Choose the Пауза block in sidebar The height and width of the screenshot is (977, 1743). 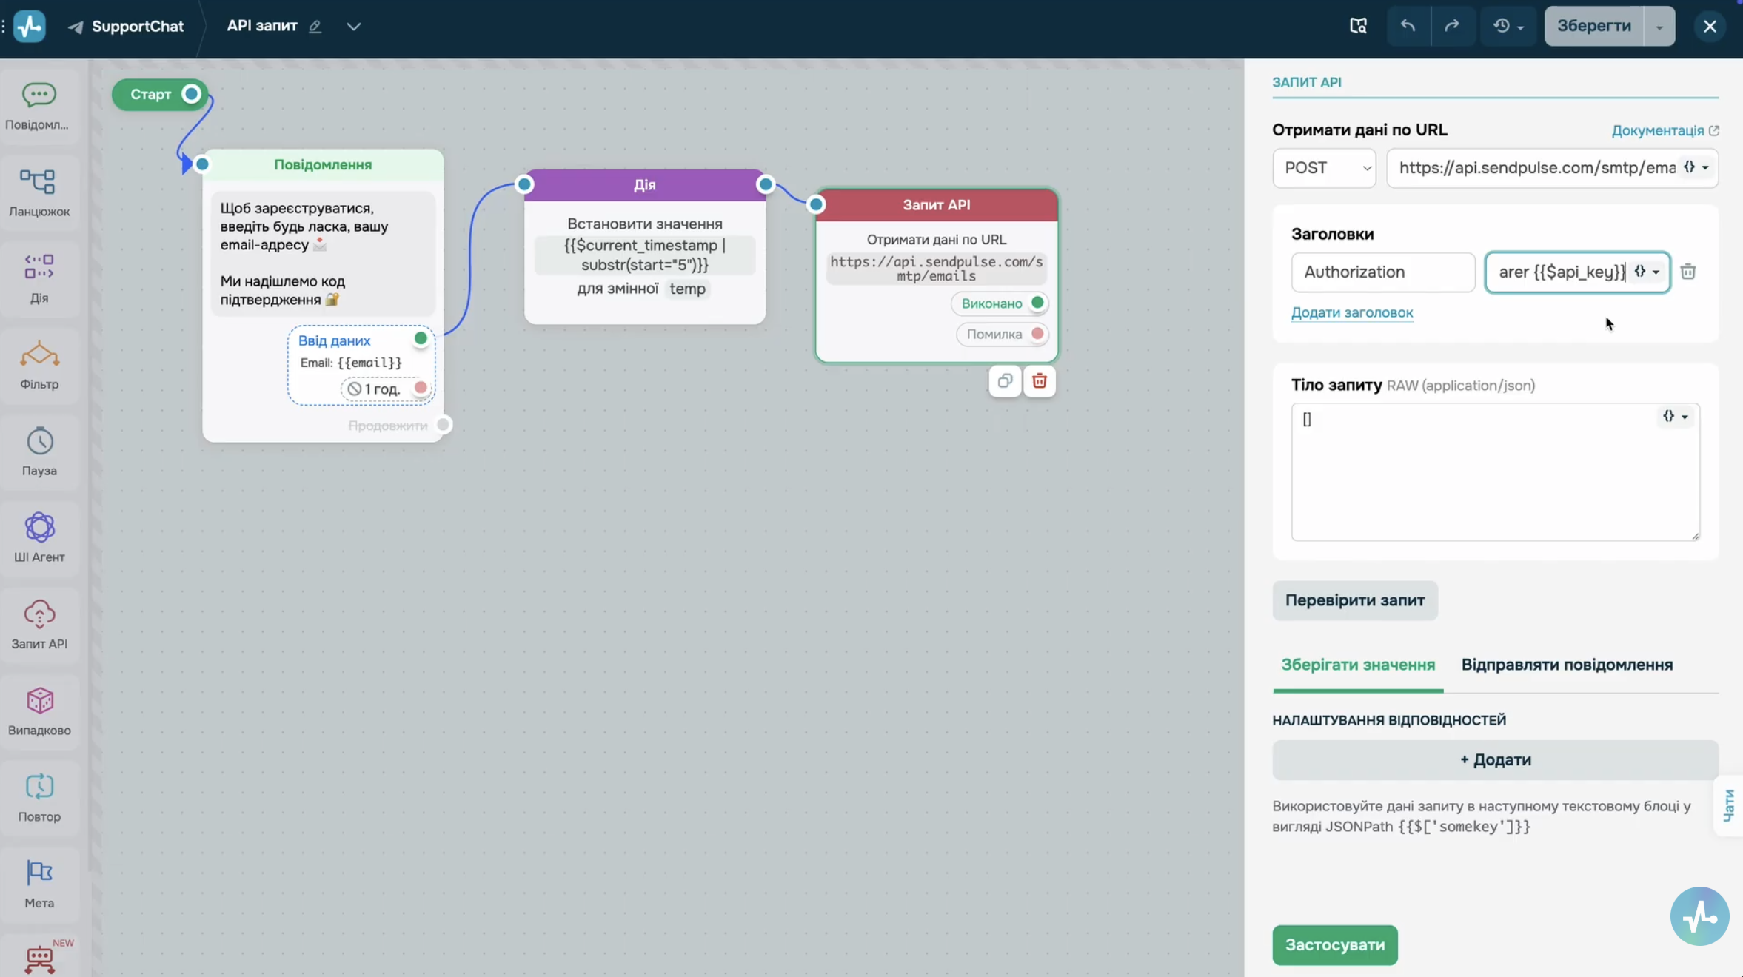39,453
